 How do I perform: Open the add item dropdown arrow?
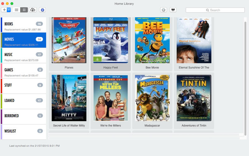(9, 10)
